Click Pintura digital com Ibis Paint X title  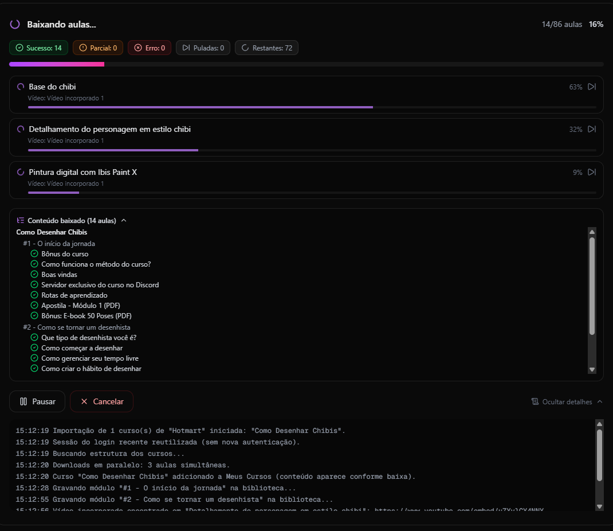click(x=83, y=172)
